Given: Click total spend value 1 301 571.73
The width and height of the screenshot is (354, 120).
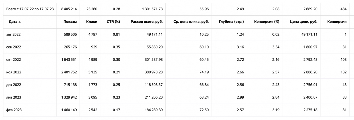Looking at the screenshot, I should [152, 9].
